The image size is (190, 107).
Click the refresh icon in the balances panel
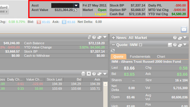(x=89, y=37)
